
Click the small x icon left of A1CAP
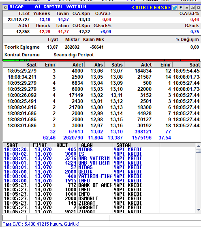click(x=5, y=8)
